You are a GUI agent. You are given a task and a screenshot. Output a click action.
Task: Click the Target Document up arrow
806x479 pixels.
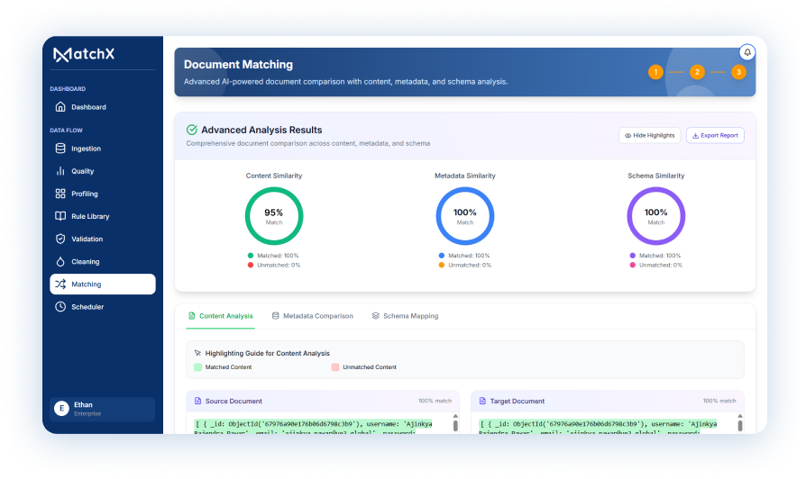coord(740,416)
